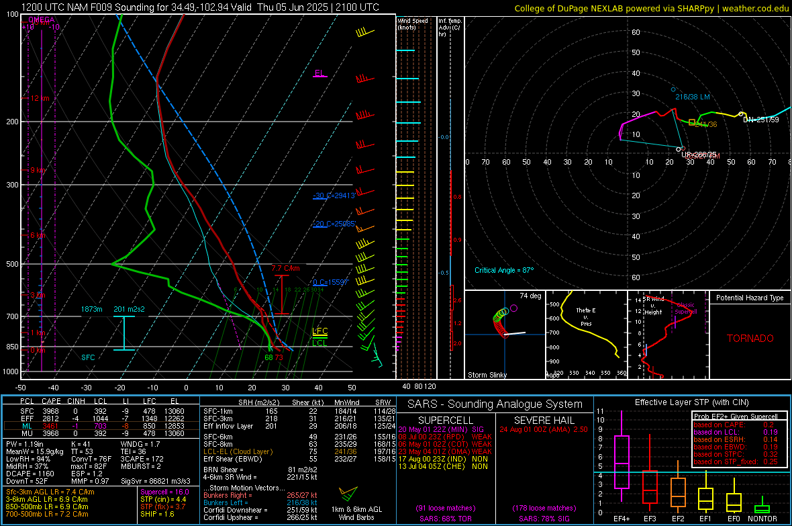792x526 pixels.
Task: Click the 'Storm Slinky' caption
Action: coord(487,375)
